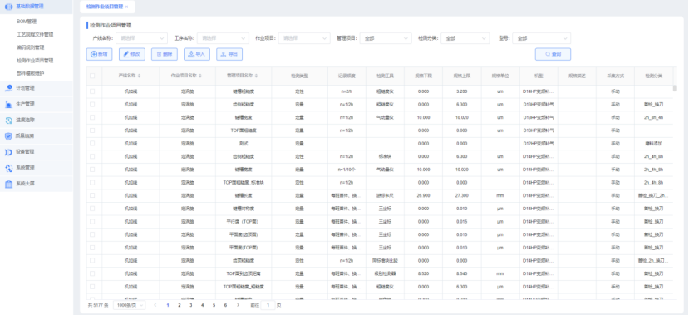Open BOM管理 in sidebar

(27, 21)
